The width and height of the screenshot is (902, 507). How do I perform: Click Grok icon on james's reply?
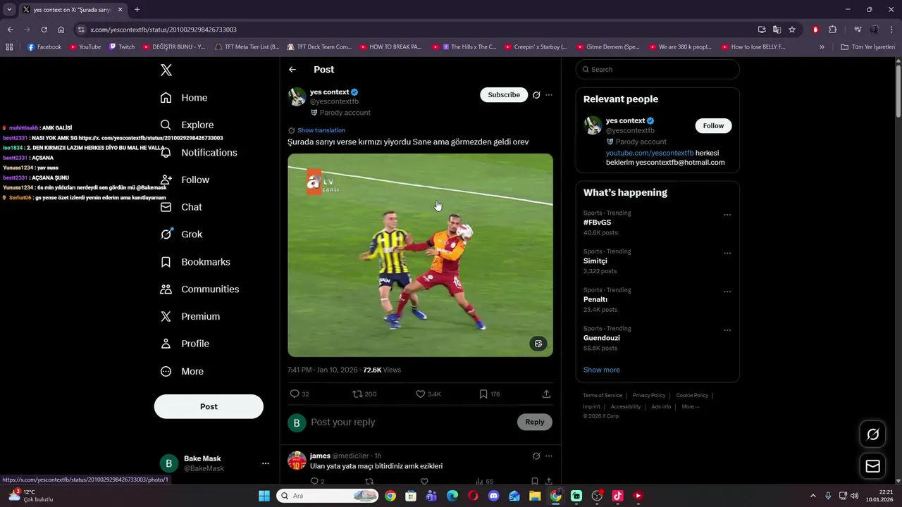point(536,456)
